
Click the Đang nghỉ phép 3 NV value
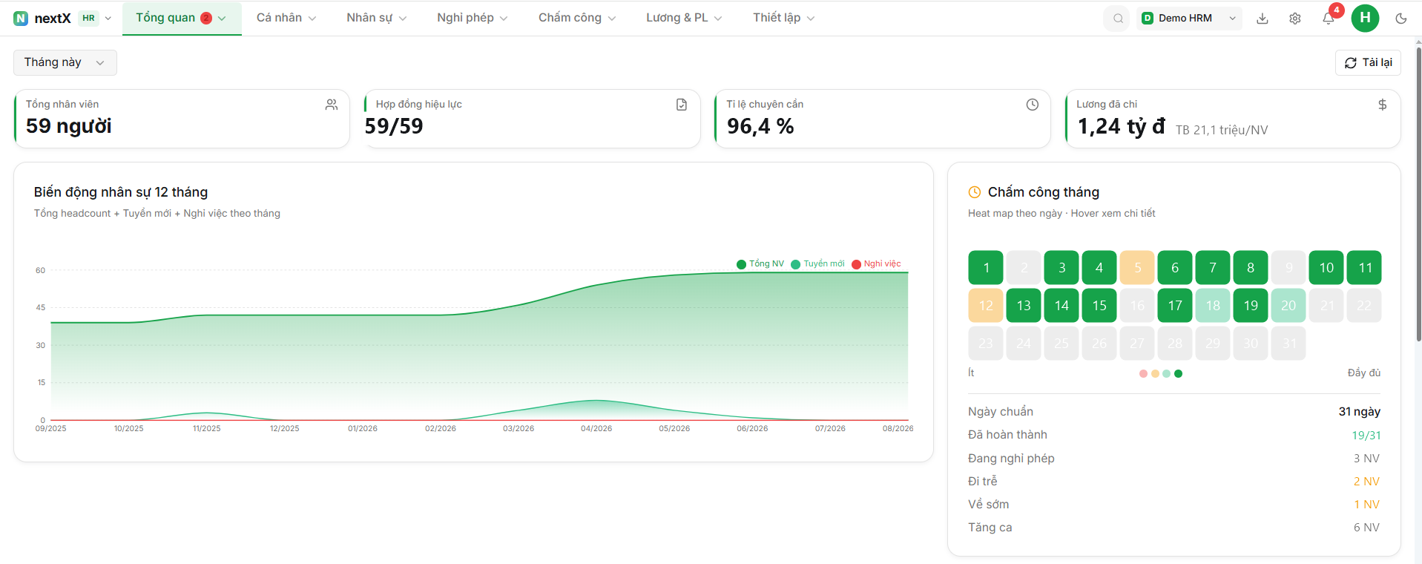point(1366,459)
